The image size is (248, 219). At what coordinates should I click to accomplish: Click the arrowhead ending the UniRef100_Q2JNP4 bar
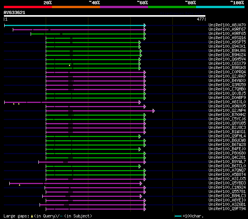coord(154,111)
